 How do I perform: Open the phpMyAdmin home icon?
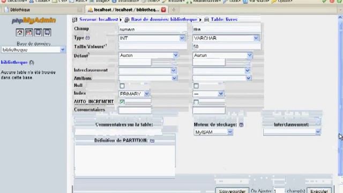pyautogui.click(x=20, y=32)
